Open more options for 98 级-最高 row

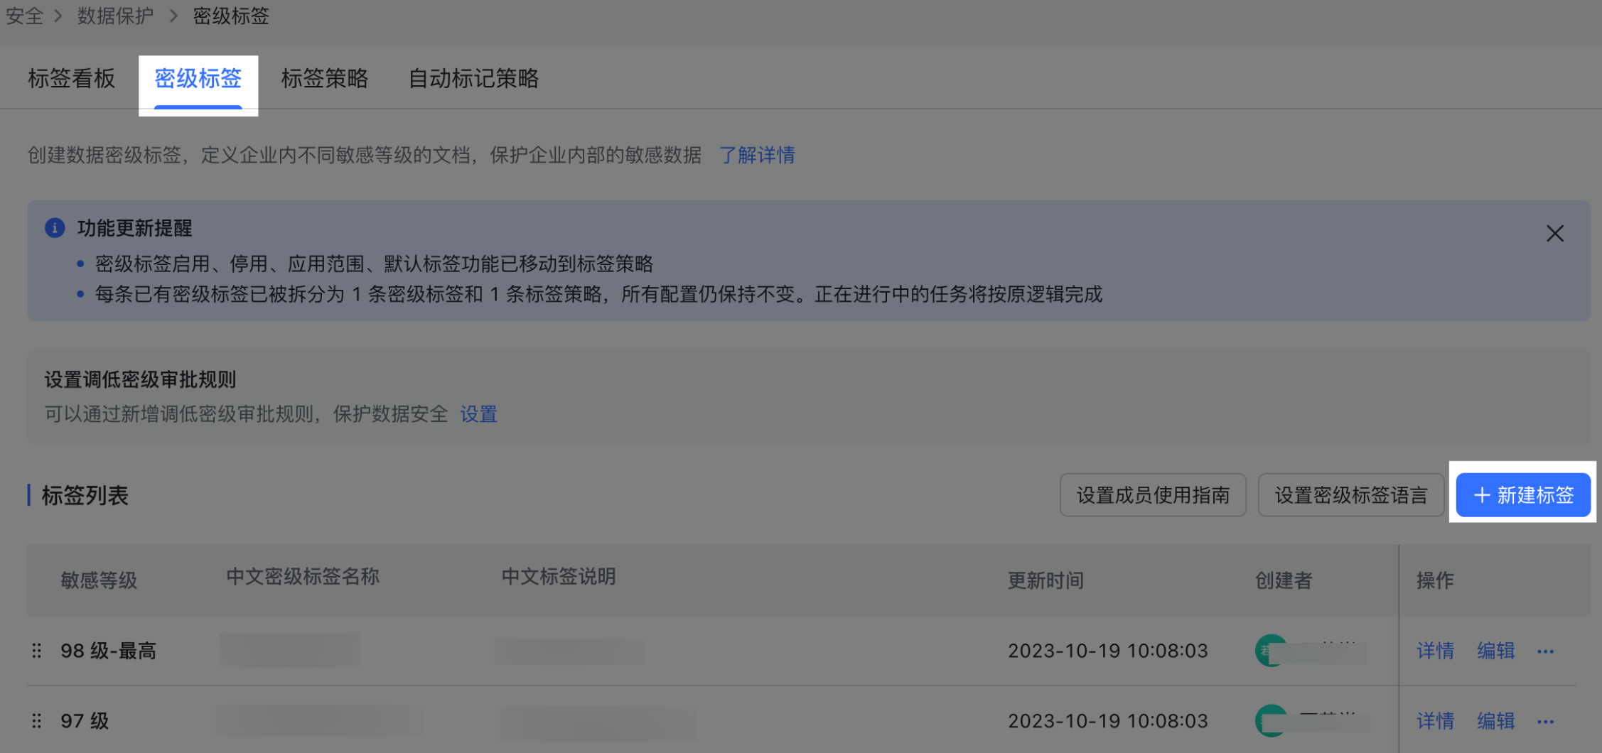pos(1545,651)
